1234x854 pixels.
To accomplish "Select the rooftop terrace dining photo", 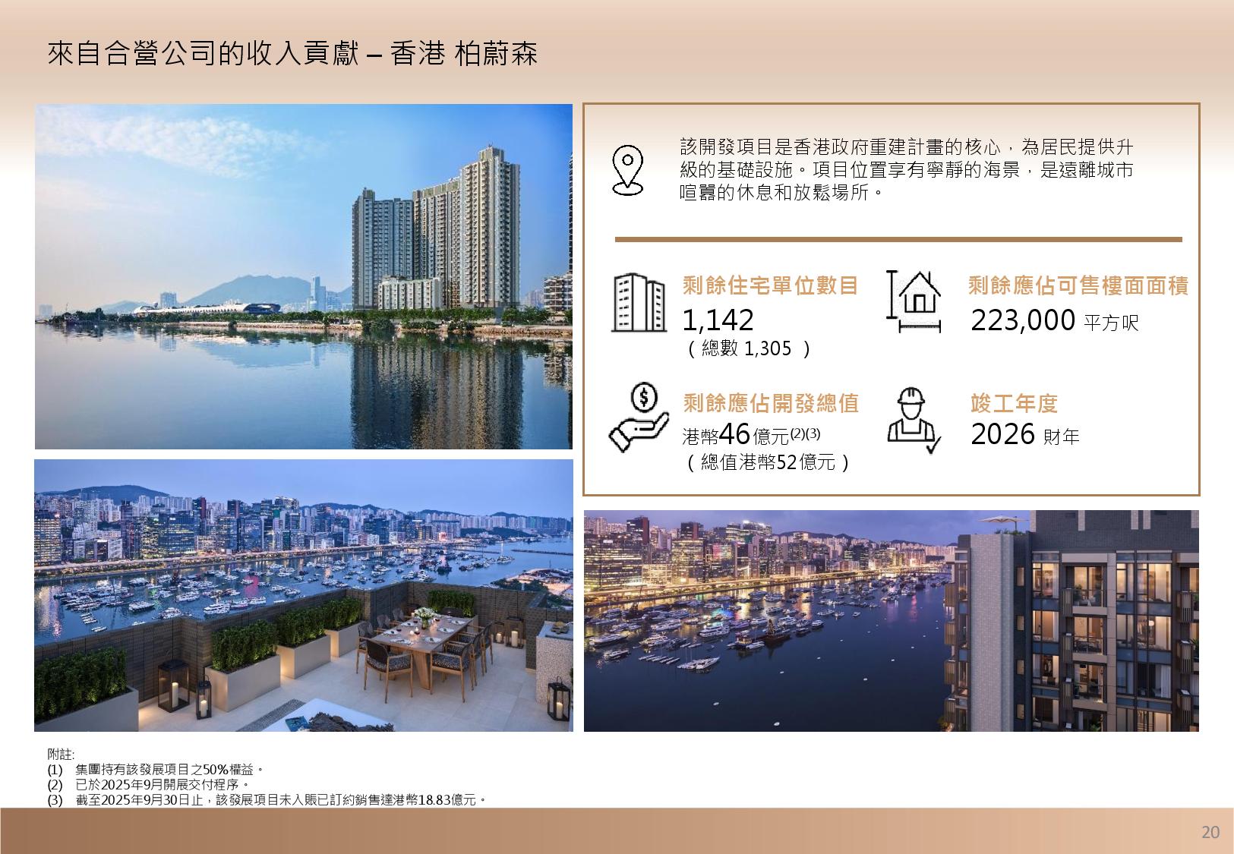I will pos(304,595).
